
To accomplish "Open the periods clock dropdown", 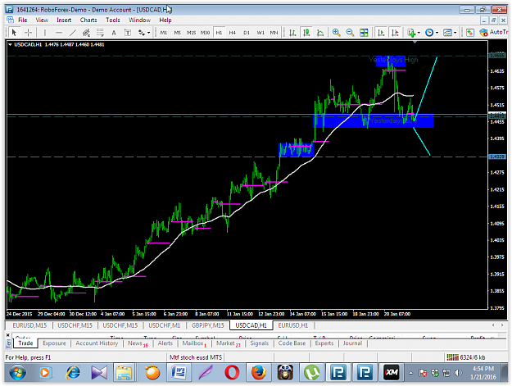I will [432, 32].
